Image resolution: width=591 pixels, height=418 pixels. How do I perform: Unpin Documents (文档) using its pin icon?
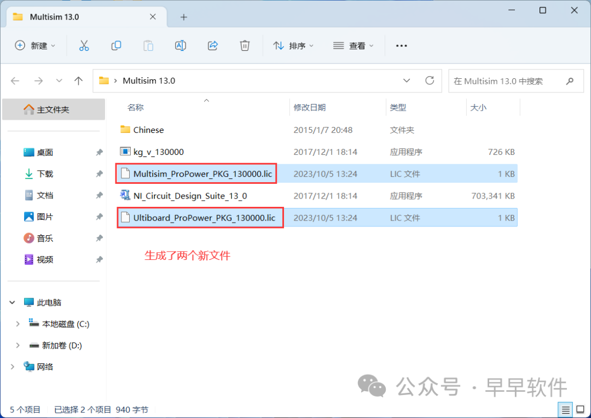pos(99,195)
